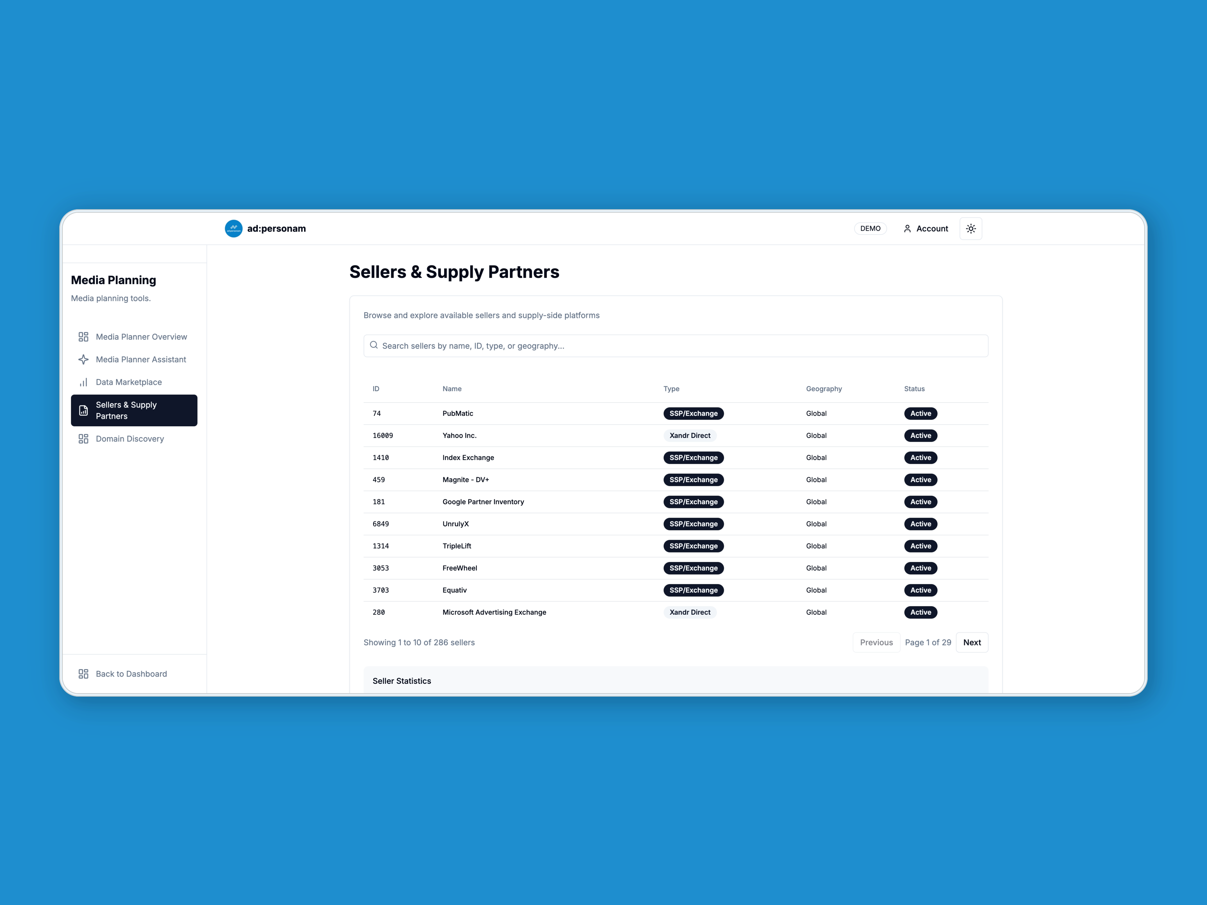Open Domain Discovery page
The image size is (1207, 905).
[134, 439]
